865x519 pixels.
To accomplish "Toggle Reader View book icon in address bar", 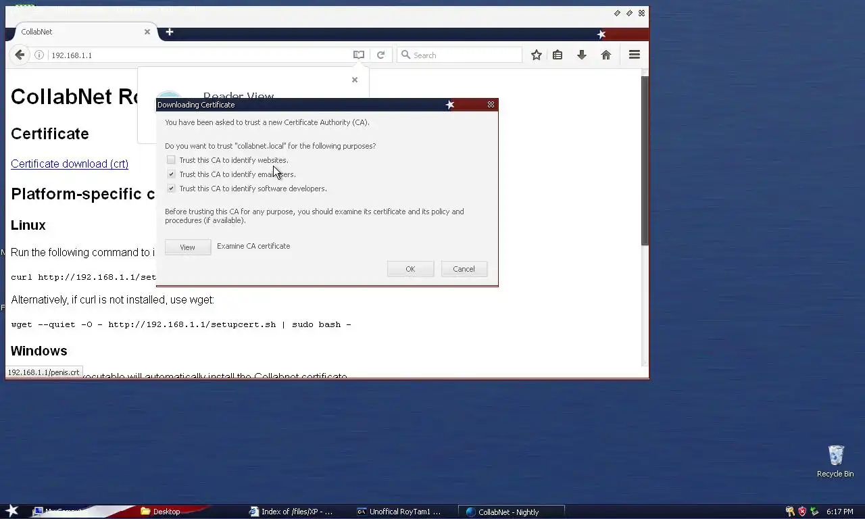I will click(x=359, y=55).
